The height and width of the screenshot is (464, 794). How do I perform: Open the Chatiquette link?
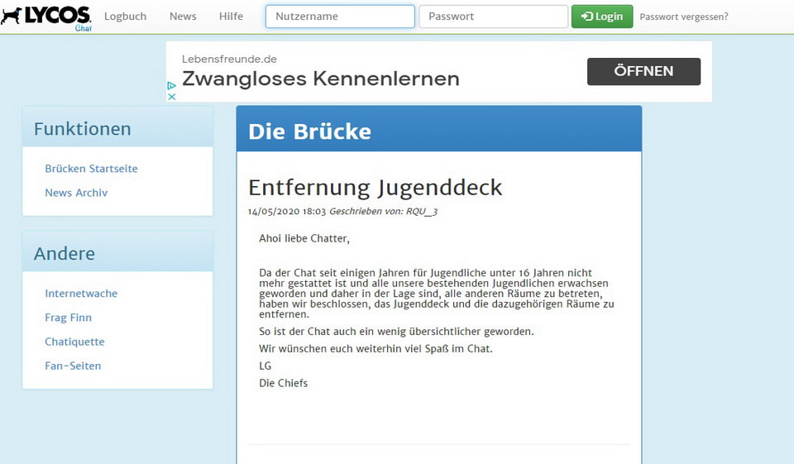coord(74,342)
